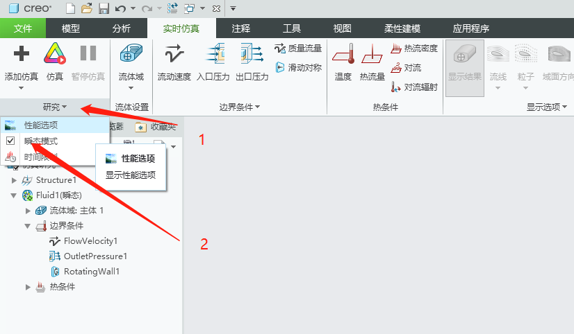This screenshot has width=574, height=334.
Task: Select the Fluid Domain (流体域) icon
Action: pyautogui.click(x=131, y=54)
